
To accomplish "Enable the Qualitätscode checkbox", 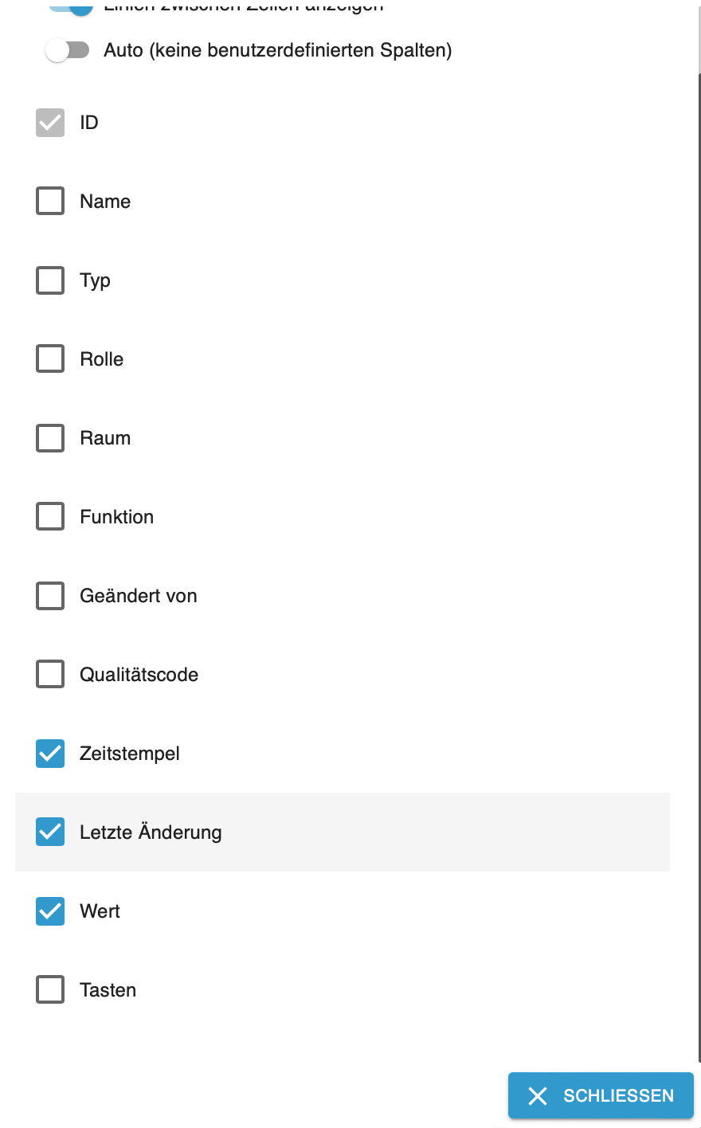I will pyautogui.click(x=50, y=675).
